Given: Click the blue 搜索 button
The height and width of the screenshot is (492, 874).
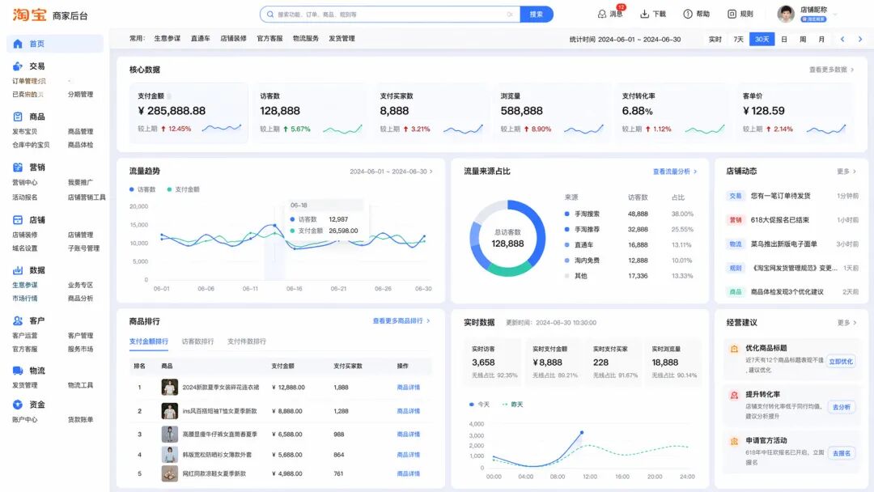Looking at the screenshot, I should click(537, 15).
